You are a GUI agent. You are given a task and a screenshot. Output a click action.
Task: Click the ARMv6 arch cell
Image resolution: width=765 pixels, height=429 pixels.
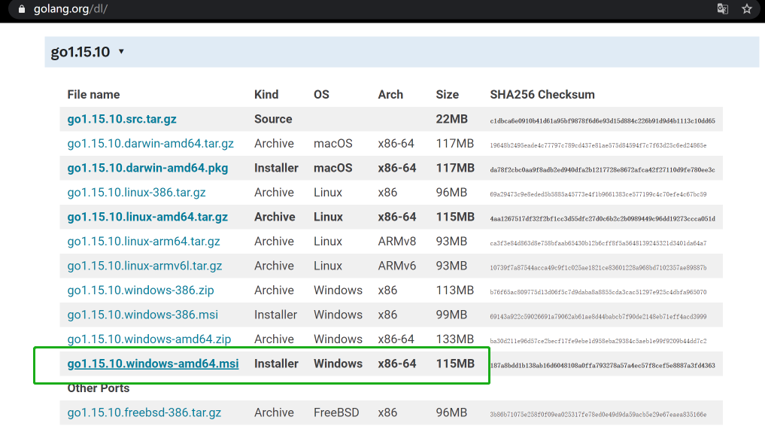[396, 266]
